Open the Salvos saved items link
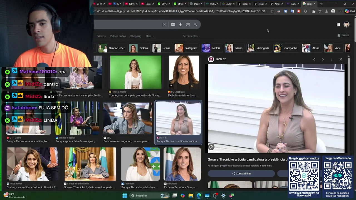356x200 pixels. 343,35
